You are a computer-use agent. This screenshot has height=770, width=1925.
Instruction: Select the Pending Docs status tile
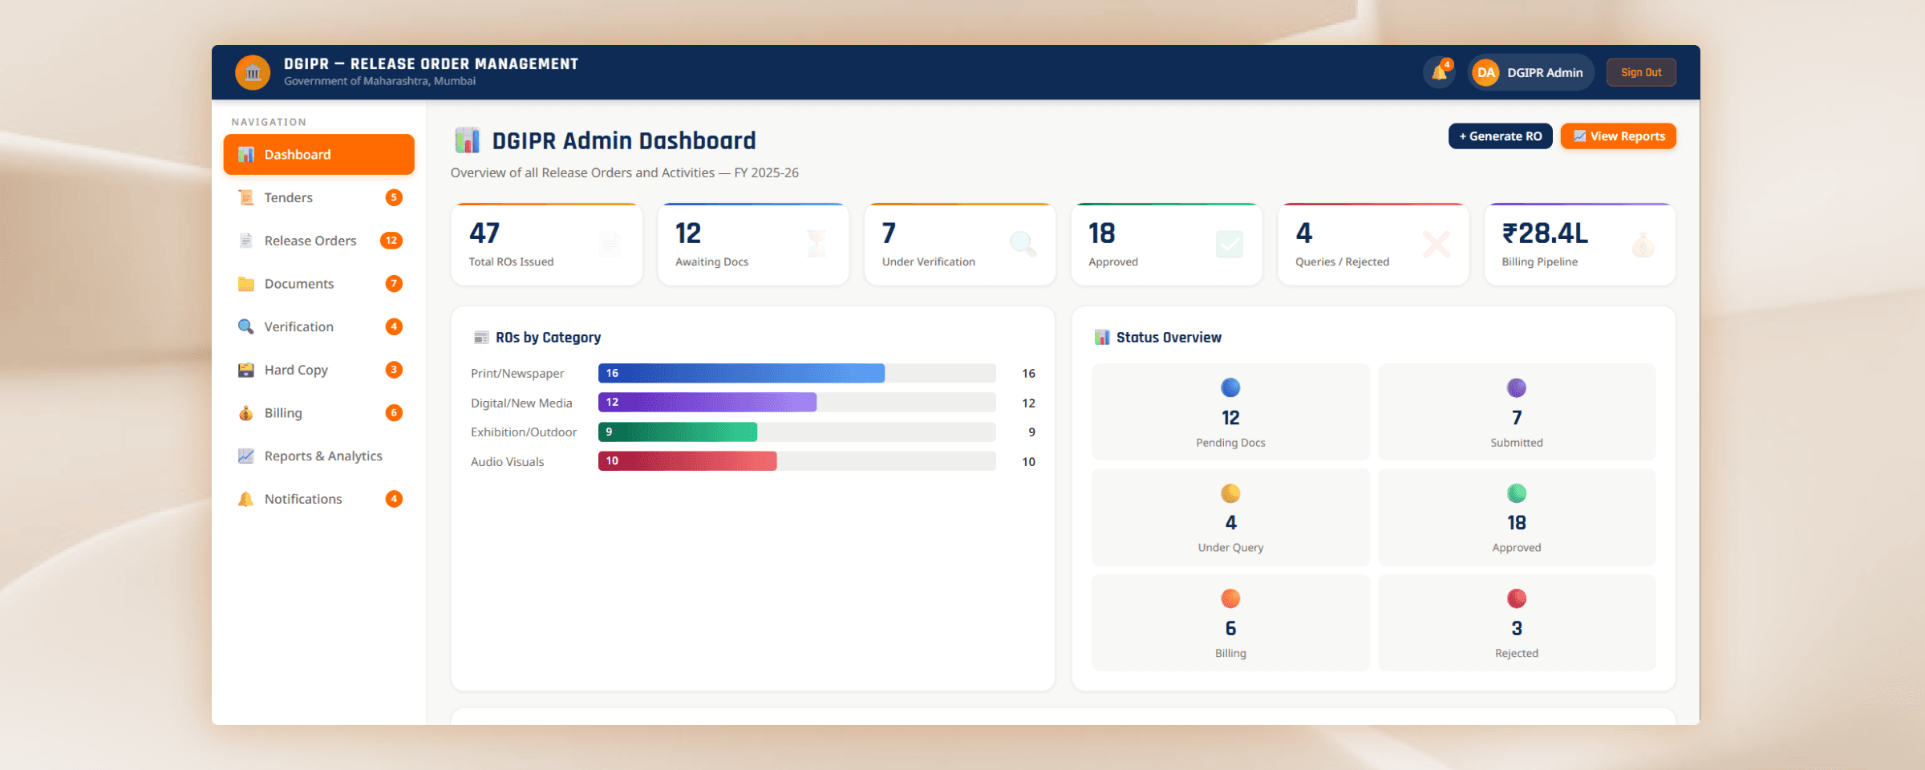coord(1230,412)
